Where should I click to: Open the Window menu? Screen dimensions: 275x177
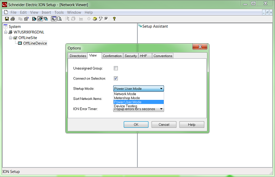click(74, 13)
